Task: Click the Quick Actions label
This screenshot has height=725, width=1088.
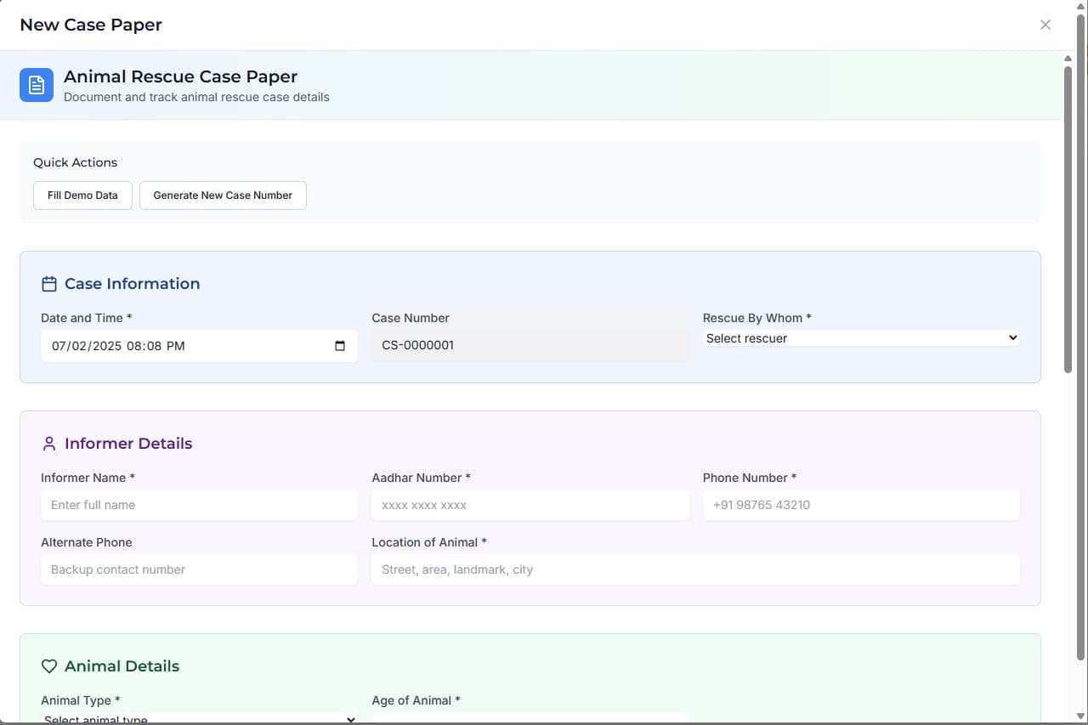Action: coord(75,162)
